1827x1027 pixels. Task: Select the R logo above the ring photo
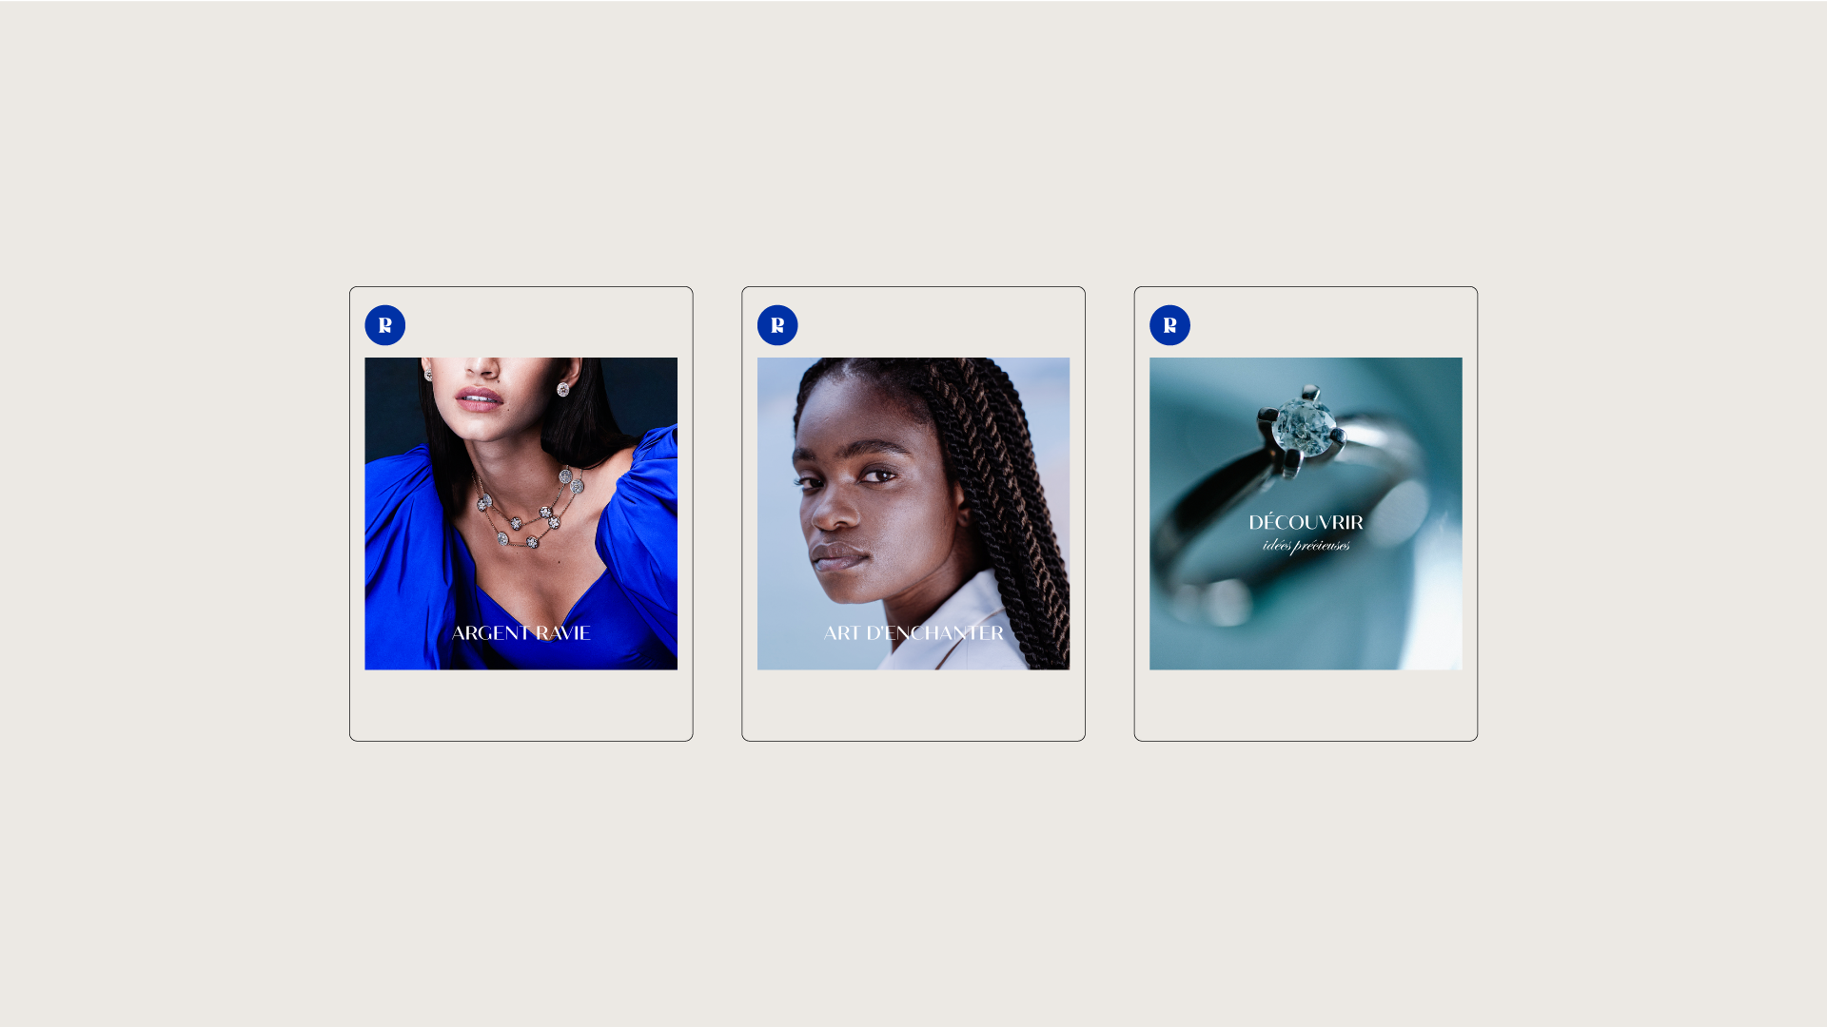(1169, 325)
